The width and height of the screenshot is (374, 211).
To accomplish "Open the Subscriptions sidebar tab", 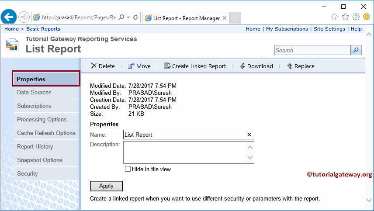I will pyautogui.click(x=46, y=106).
